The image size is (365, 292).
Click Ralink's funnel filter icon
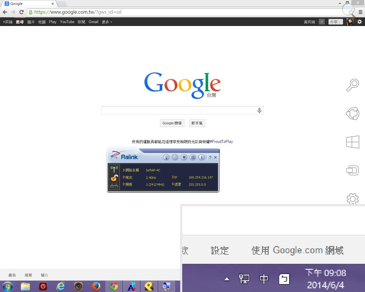(184, 157)
